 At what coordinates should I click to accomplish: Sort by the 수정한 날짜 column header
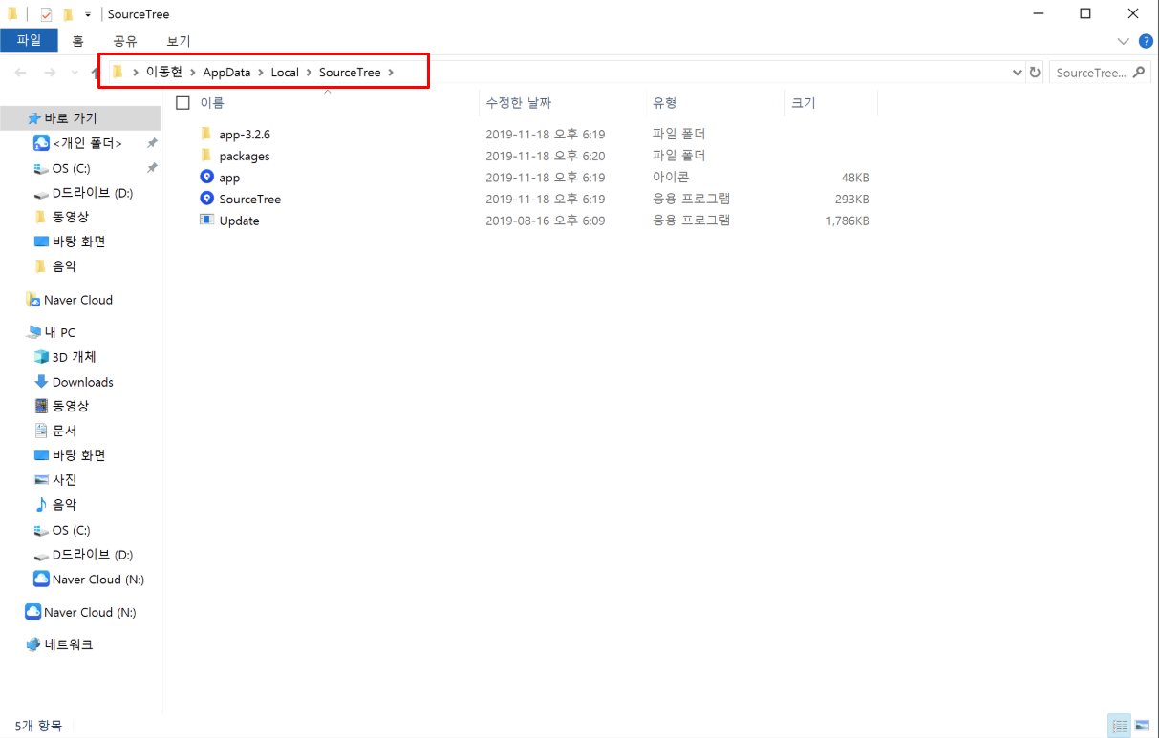[518, 103]
